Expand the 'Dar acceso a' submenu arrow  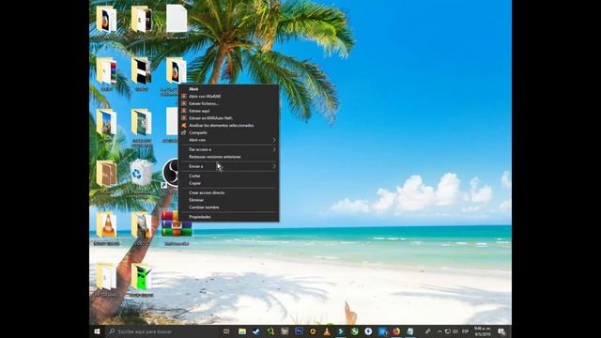[274, 149]
